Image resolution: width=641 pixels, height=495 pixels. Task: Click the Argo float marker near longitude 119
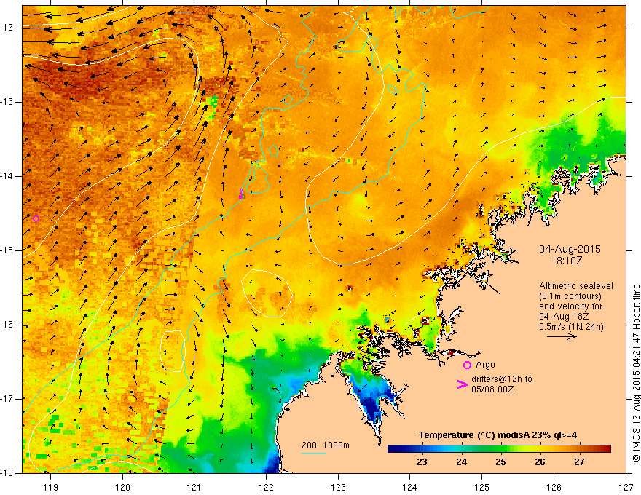pyautogui.click(x=36, y=219)
